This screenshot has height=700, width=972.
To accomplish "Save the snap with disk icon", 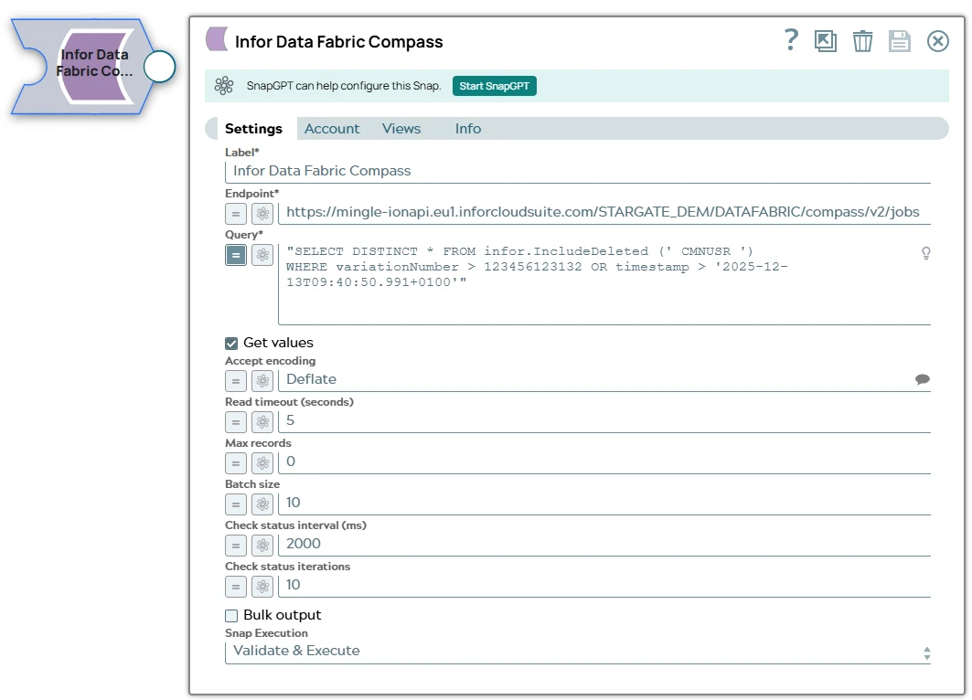I will click(x=900, y=41).
